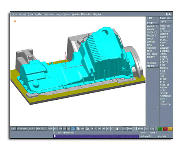Open the Filter menu
Screen dimensions: 183x150
(x=39, y=14)
